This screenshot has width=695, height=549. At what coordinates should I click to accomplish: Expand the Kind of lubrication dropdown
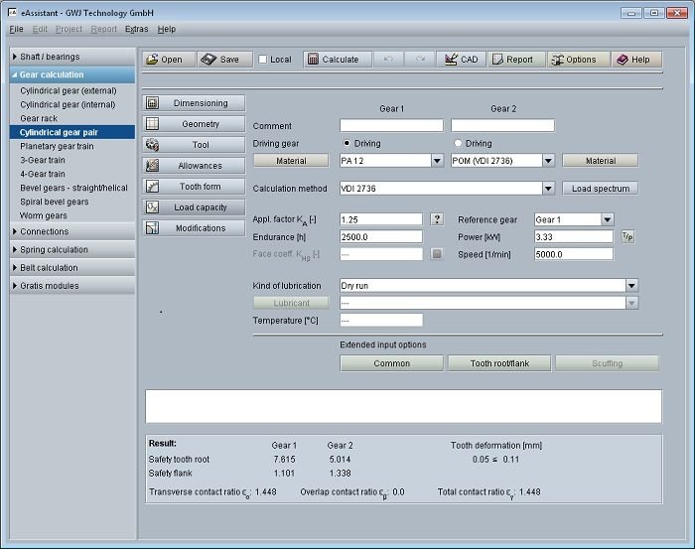tap(631, 286)
